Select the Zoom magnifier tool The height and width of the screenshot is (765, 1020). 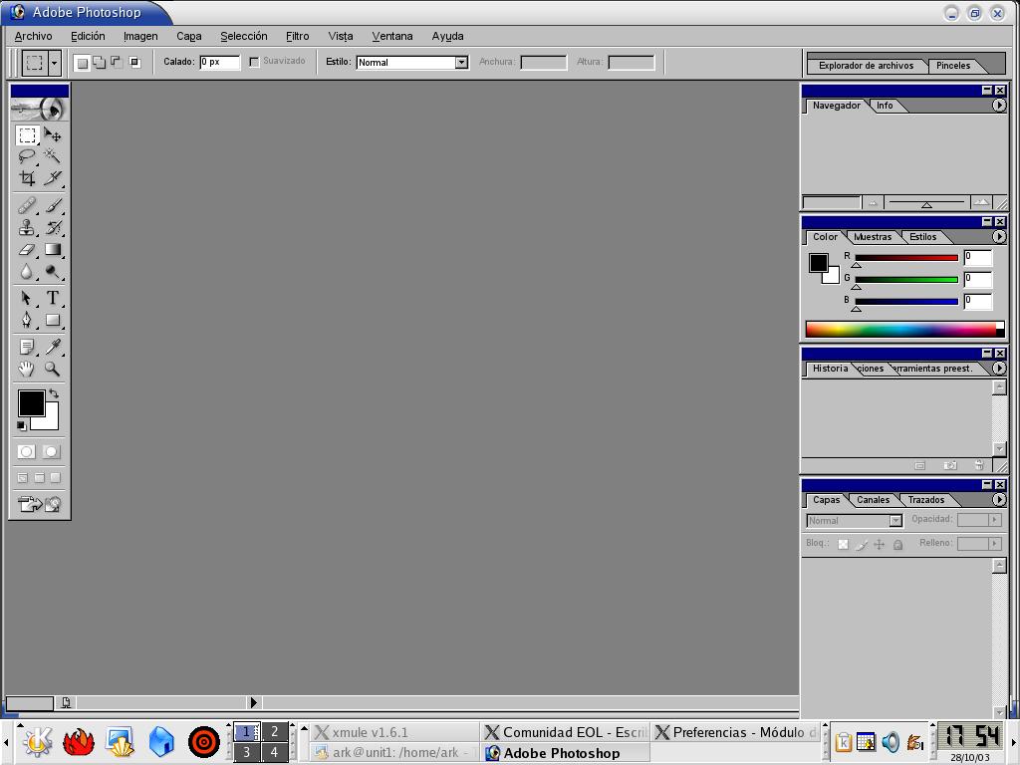(x=53, y=369)
